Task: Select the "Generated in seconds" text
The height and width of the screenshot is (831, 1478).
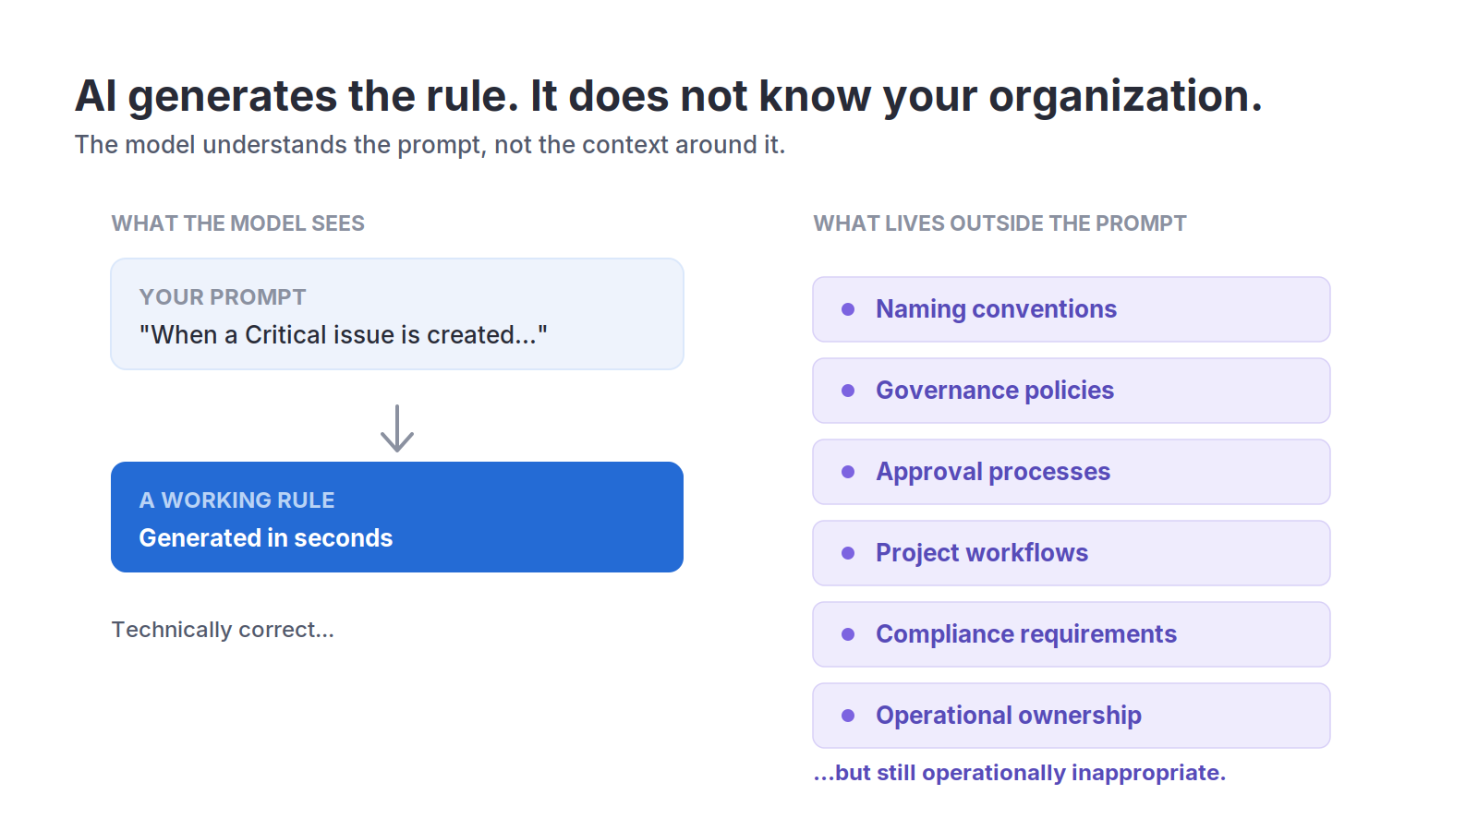Action: point(266,537)
